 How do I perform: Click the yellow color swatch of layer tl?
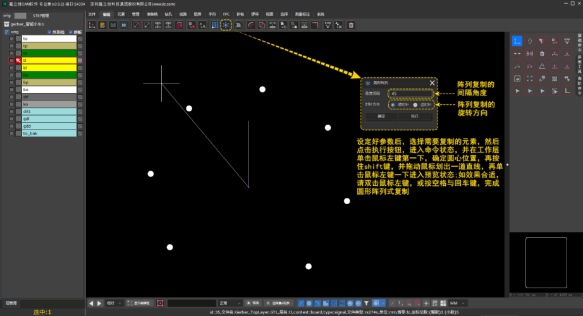tap(49, 61)
